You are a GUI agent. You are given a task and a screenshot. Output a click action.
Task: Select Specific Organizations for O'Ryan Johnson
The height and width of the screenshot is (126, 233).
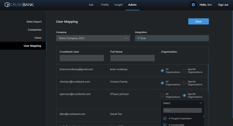click(x=184, y=96)
